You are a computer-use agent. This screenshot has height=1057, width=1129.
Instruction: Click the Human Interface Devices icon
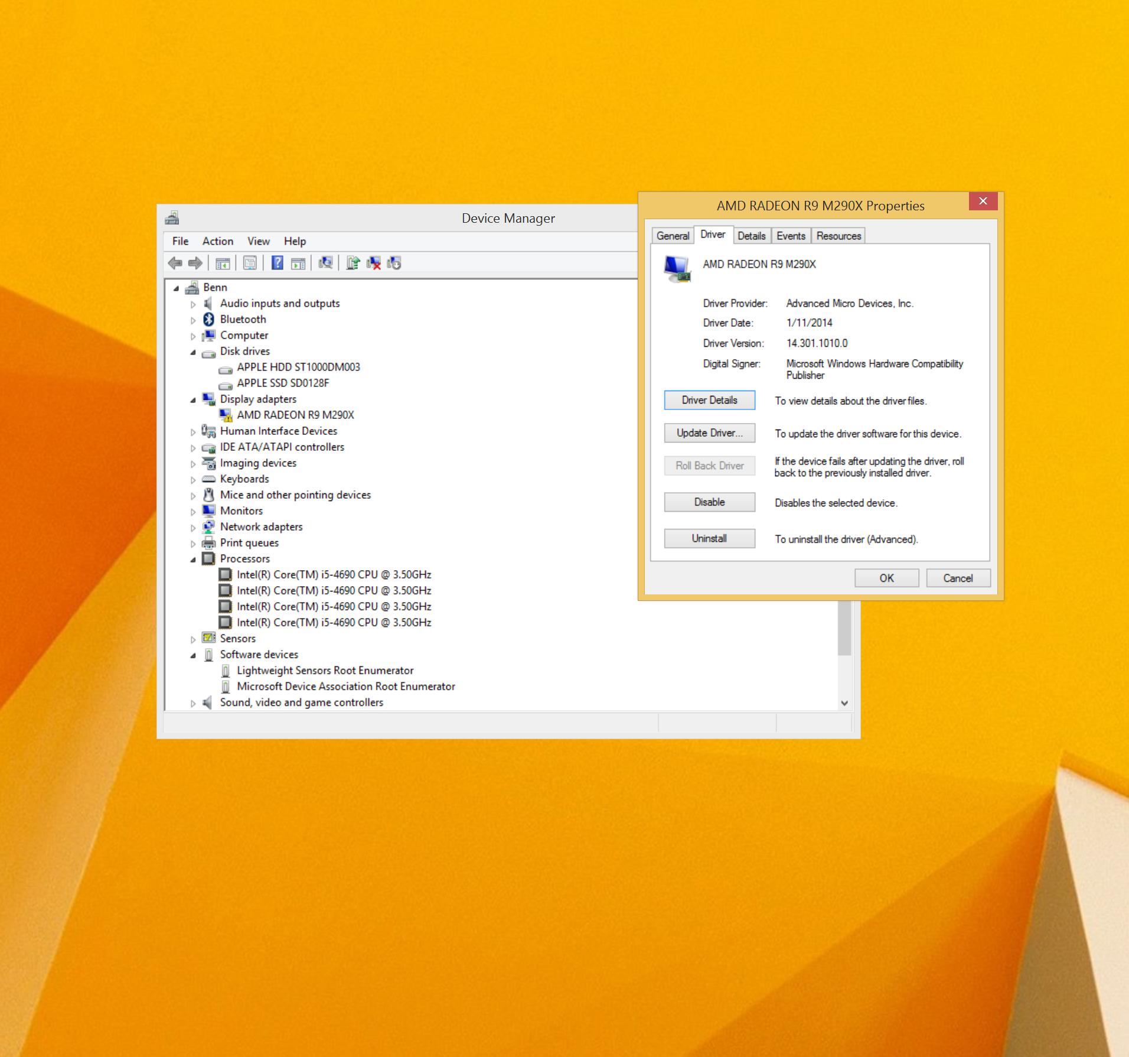point(208,431)
